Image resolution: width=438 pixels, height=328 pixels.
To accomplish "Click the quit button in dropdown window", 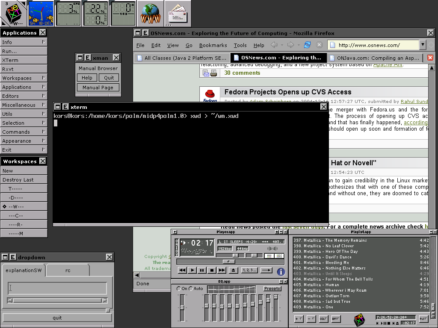I will [x=57, y=317].
